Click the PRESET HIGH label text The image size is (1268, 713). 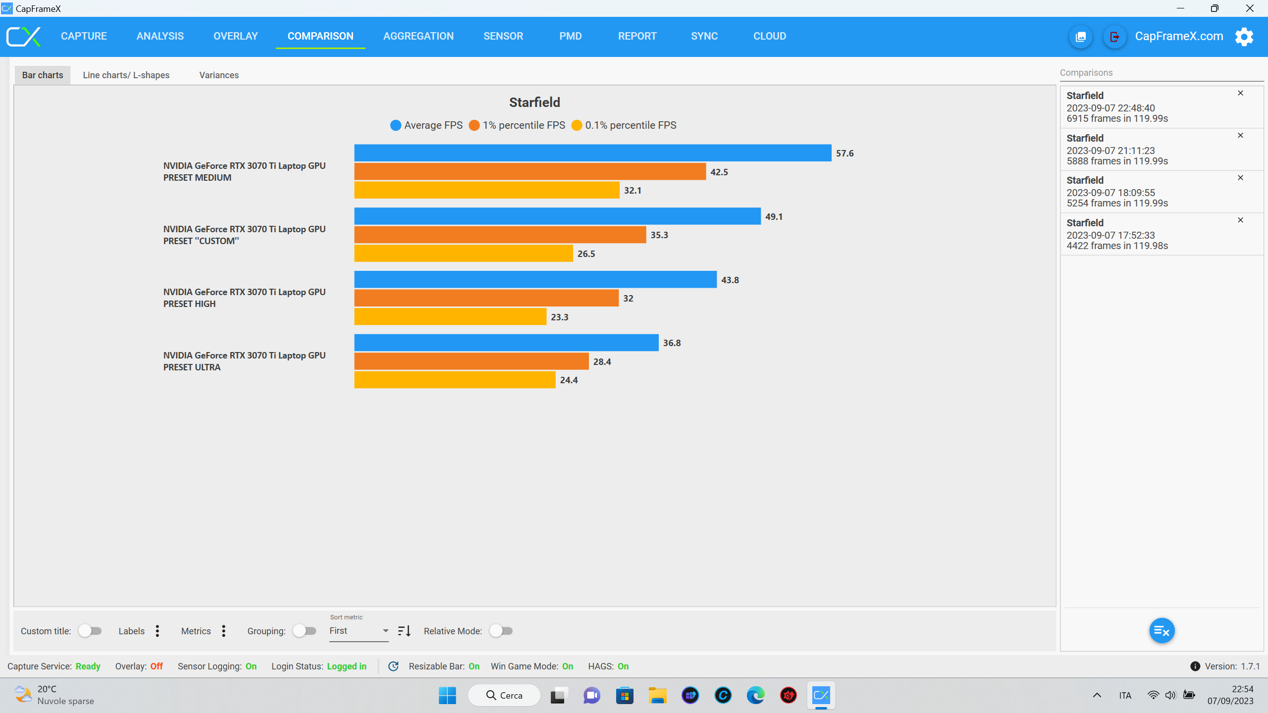click(189, 304)
